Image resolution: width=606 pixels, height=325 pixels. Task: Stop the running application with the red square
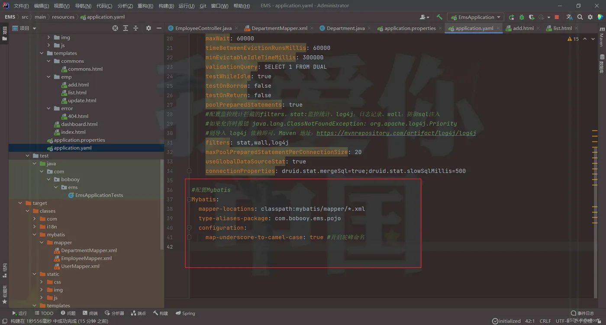click(x=557, y=17)
